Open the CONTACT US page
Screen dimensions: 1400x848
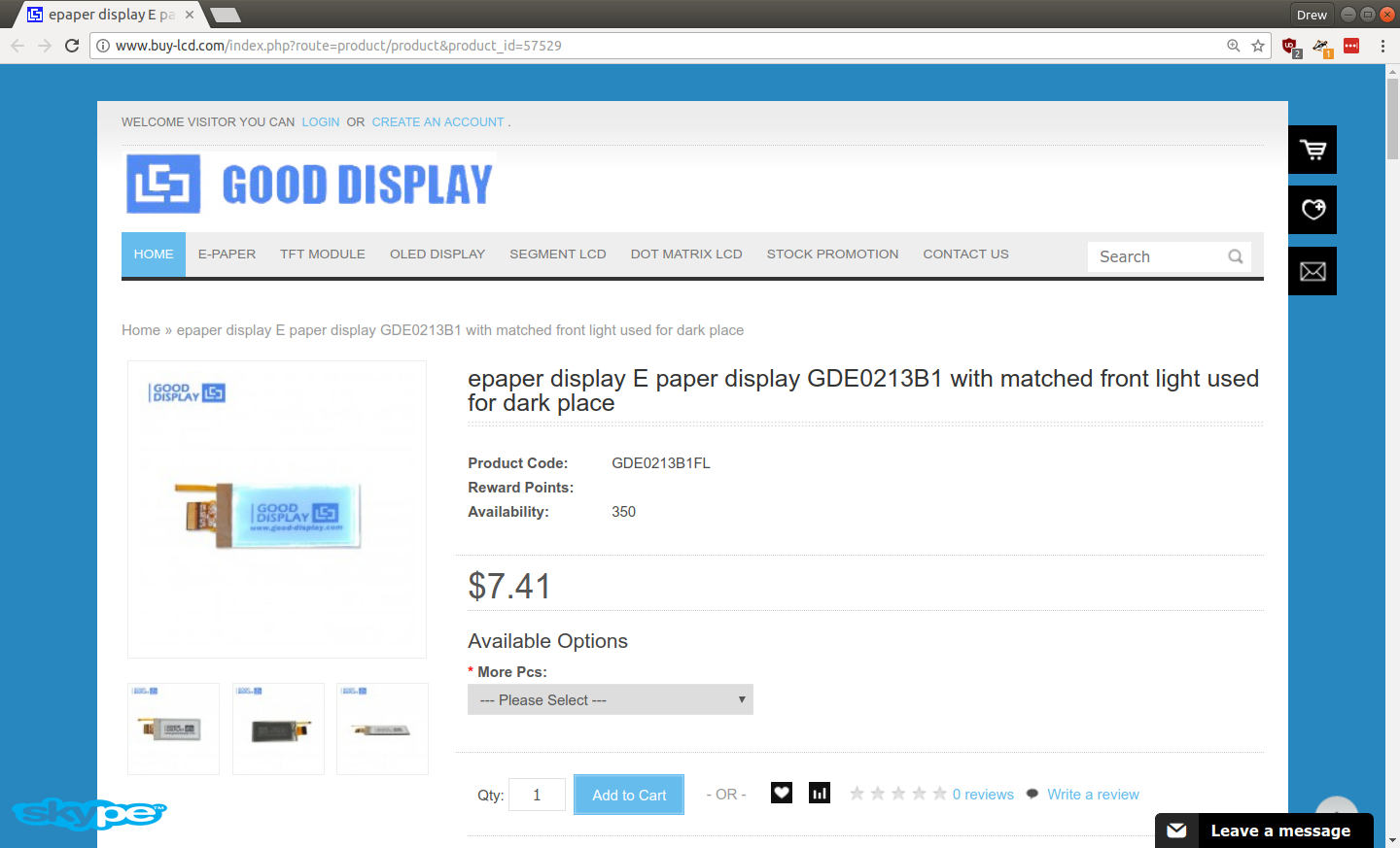coord(965,254)
